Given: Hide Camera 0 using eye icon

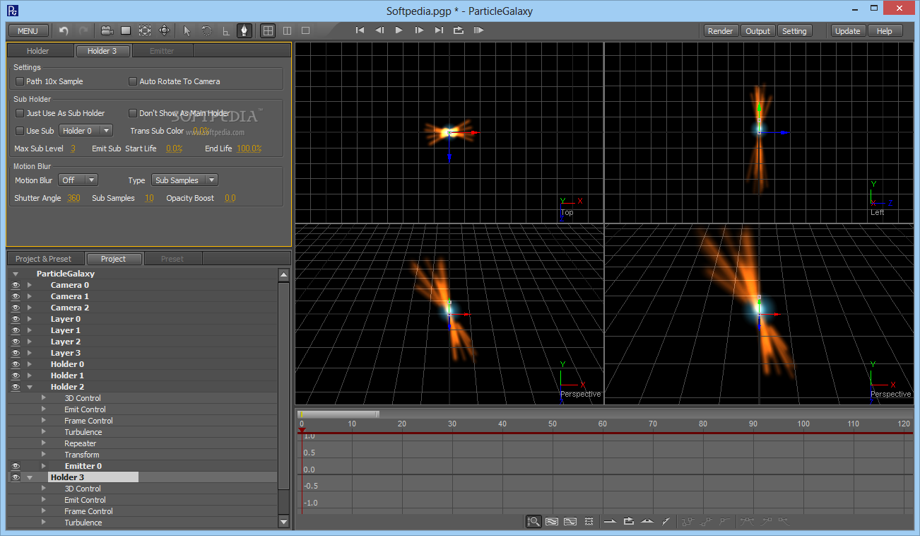Looking at the screenshot, I should pyautogui.click(x=16, y=285).
